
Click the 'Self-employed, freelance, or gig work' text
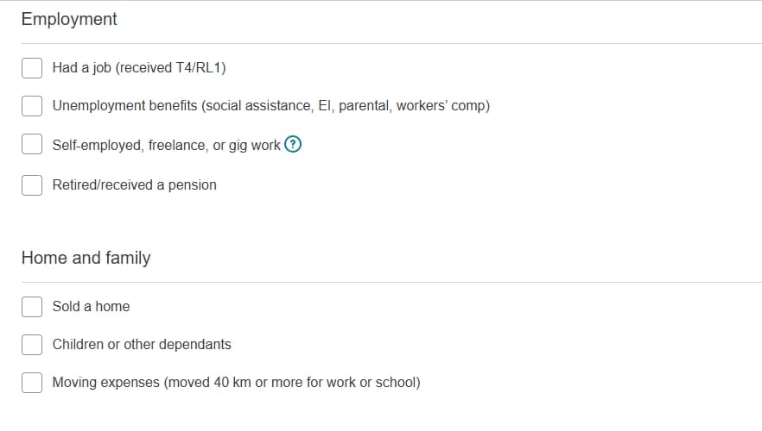[x=166, y=145]
